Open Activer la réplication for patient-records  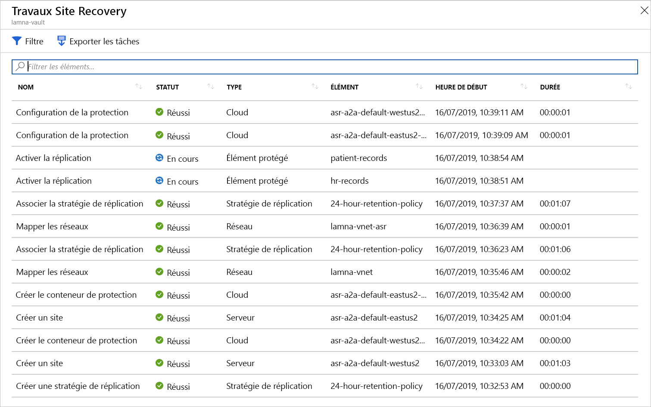click(x=53, y=158)
